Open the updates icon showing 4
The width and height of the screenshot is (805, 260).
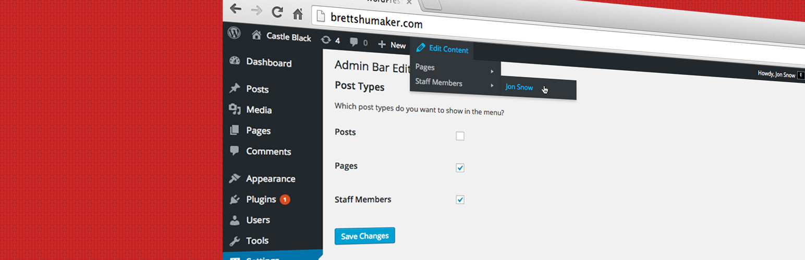[x=331, y=40]
